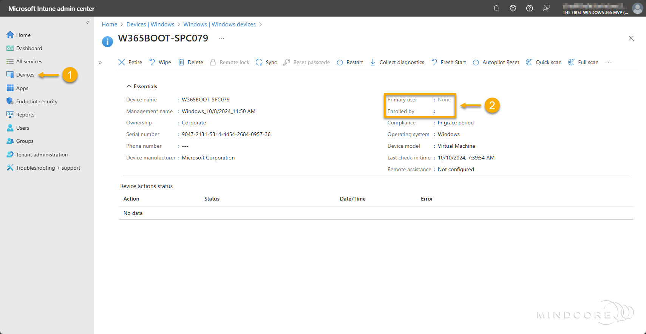646x334 pixels.
Task: Click the Collect diagnostics action
Action: tap(397, 62)
